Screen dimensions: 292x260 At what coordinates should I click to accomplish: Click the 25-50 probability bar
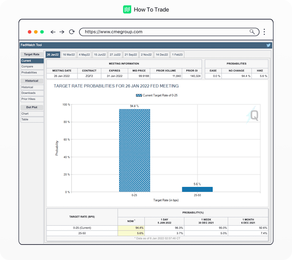point(197,189)
